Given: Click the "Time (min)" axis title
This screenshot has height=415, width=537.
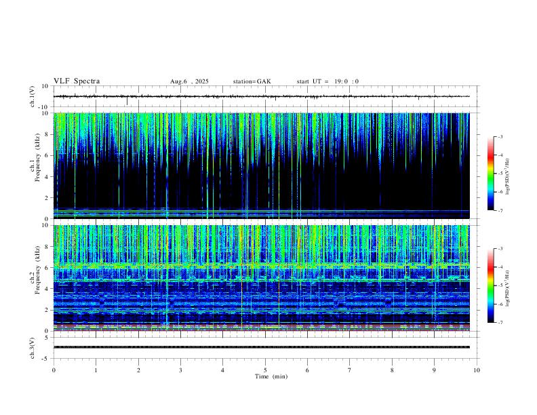Looking at the screenshot, I should [271, 376].
